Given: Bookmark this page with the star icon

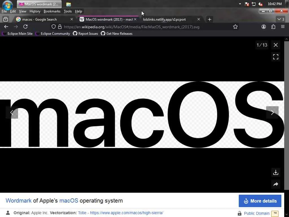Looking at the screenshot, I should coord(235,27).
